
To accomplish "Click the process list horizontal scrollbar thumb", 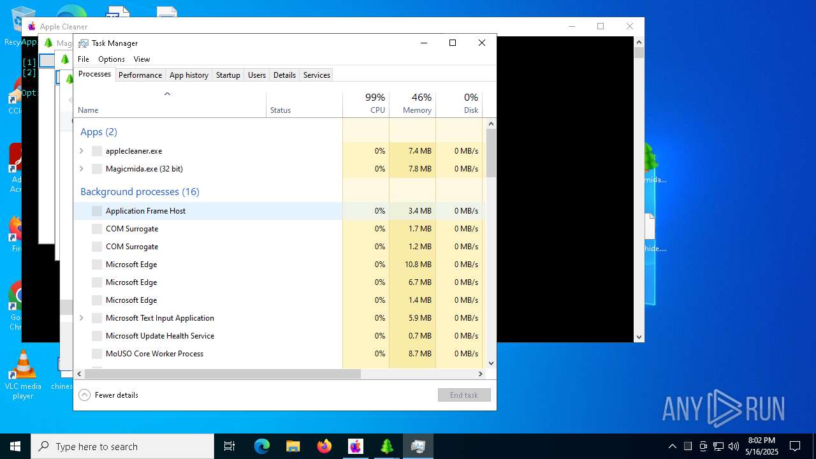I will tap(222, 374).
